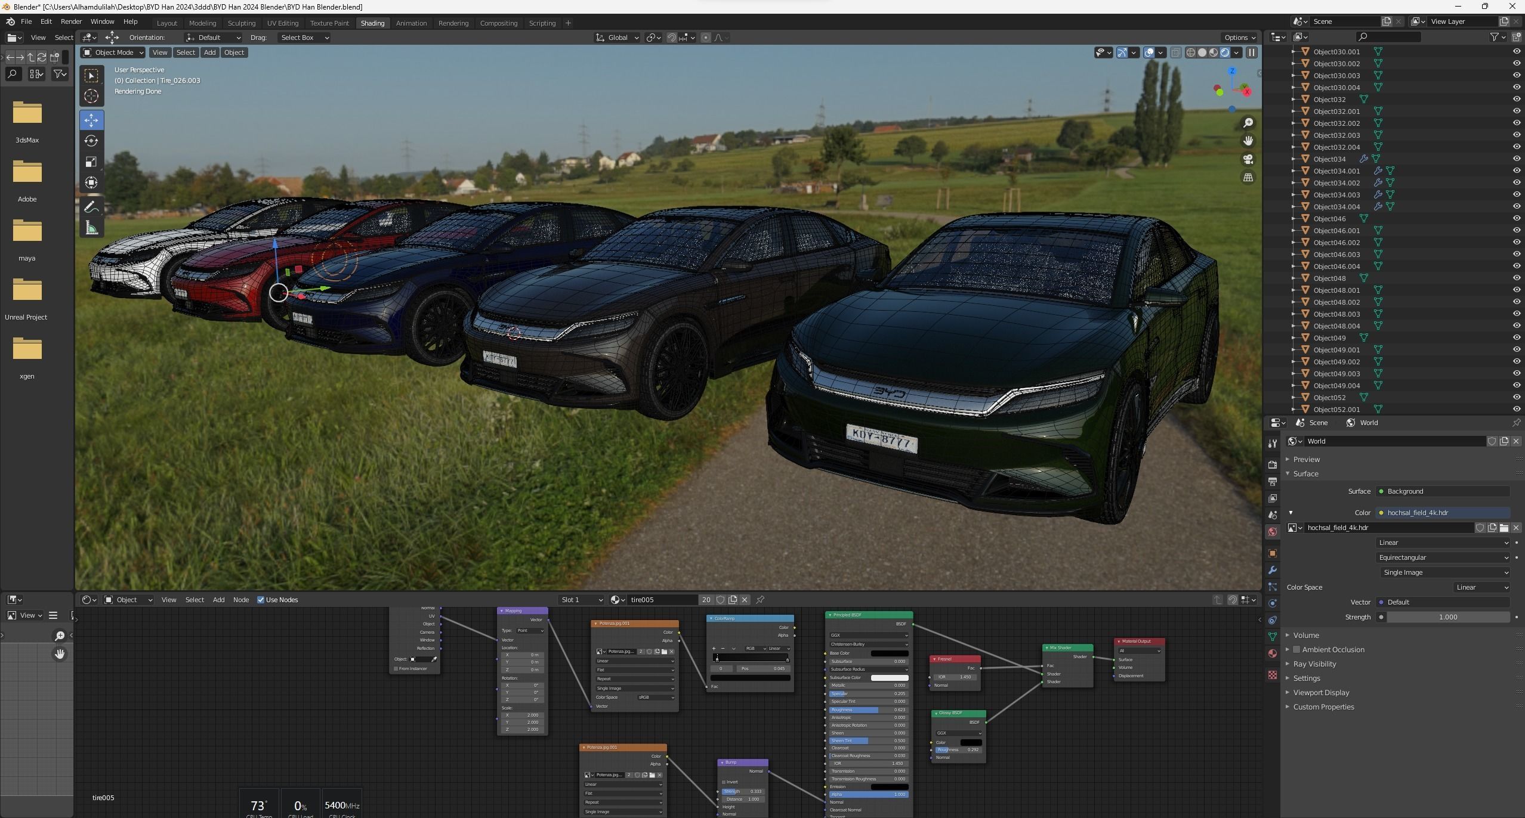Open the Global transform orientation dropdown
This screenshot has height=818, width=1525.
pyautogui.click(x=618, y=38)
